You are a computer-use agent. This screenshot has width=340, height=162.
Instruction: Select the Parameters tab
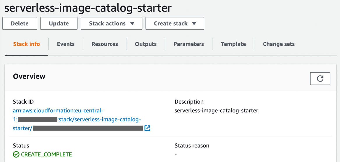point(189,44)
